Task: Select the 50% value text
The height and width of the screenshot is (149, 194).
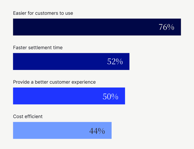Action: [x=111, y=96]
